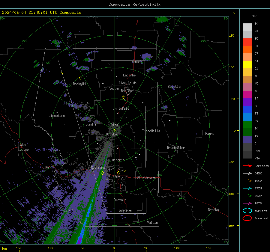This screenshot has height=252, width=270.
Task: Click the yellow diamond marker beside RockyMH
Action: (x=80, y=78)
